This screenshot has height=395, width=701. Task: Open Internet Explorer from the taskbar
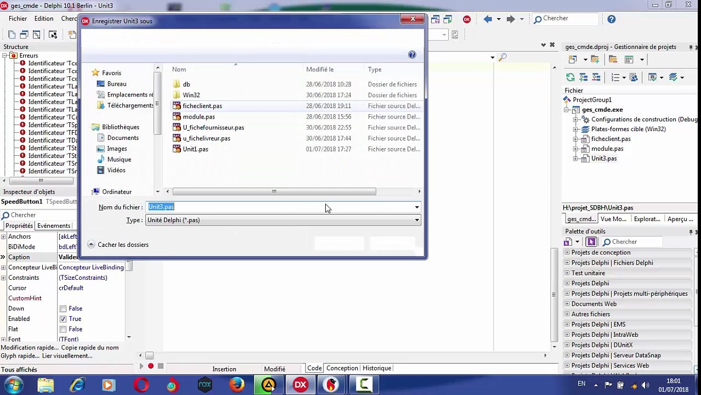pyautogui.click(x=77, y=385)
